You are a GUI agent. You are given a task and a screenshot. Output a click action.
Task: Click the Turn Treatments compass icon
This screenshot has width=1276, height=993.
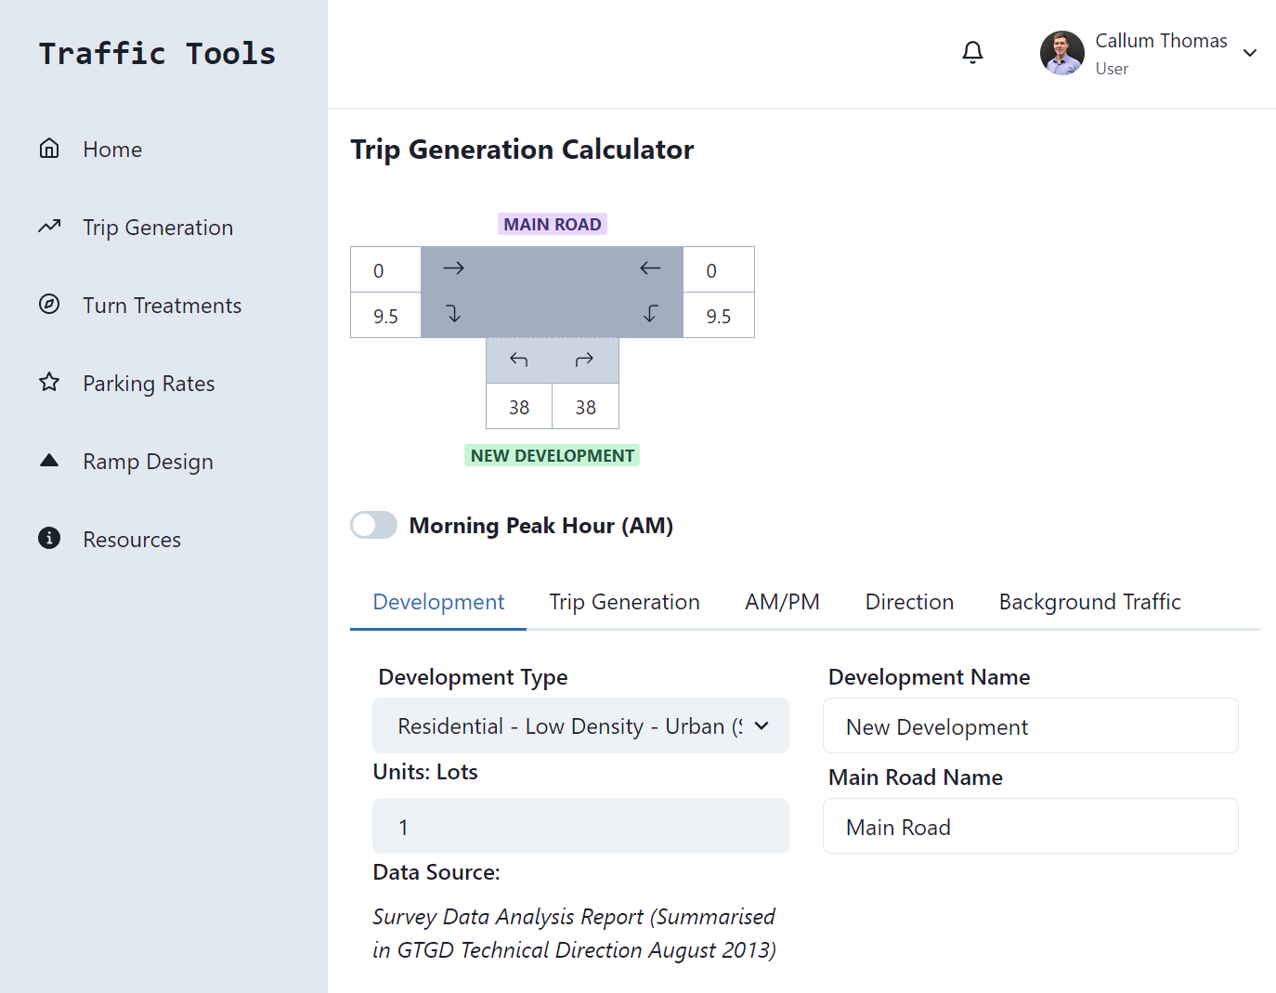49,305
